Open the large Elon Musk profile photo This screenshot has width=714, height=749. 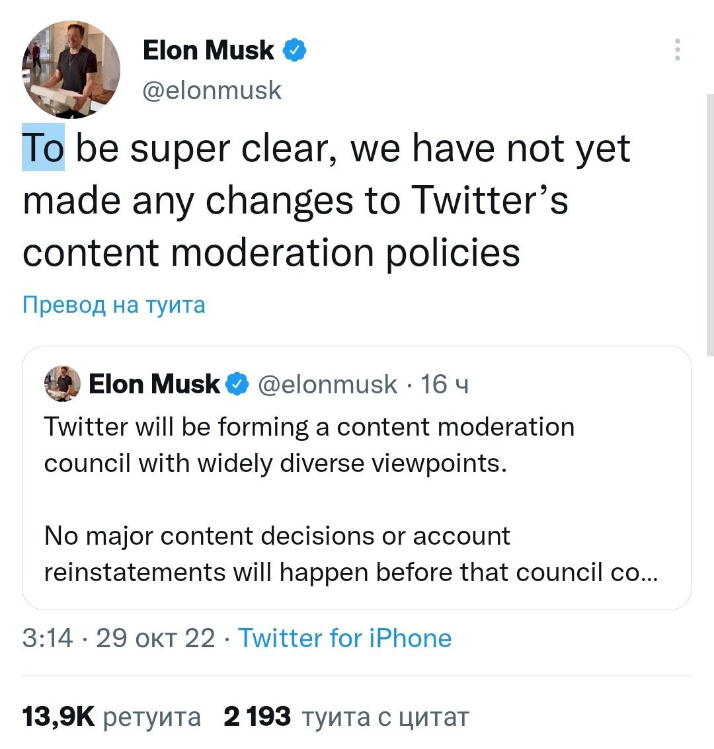pos(71,69)
